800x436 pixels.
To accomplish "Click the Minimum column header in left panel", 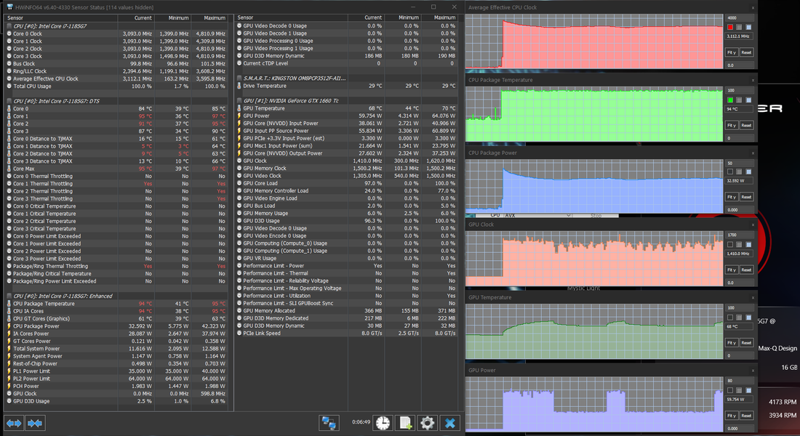I will pos(172,18).
